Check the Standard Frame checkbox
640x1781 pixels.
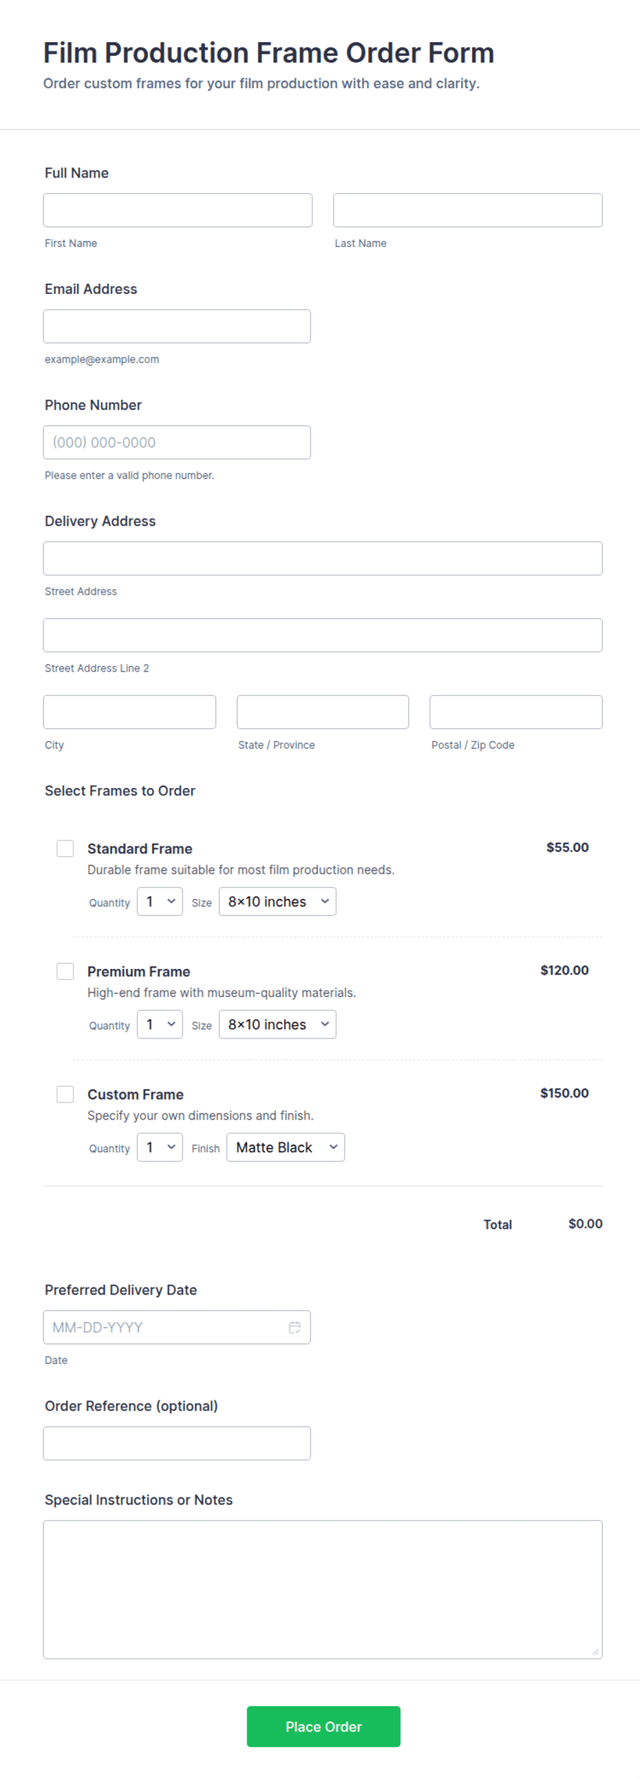tap(65, 849)
